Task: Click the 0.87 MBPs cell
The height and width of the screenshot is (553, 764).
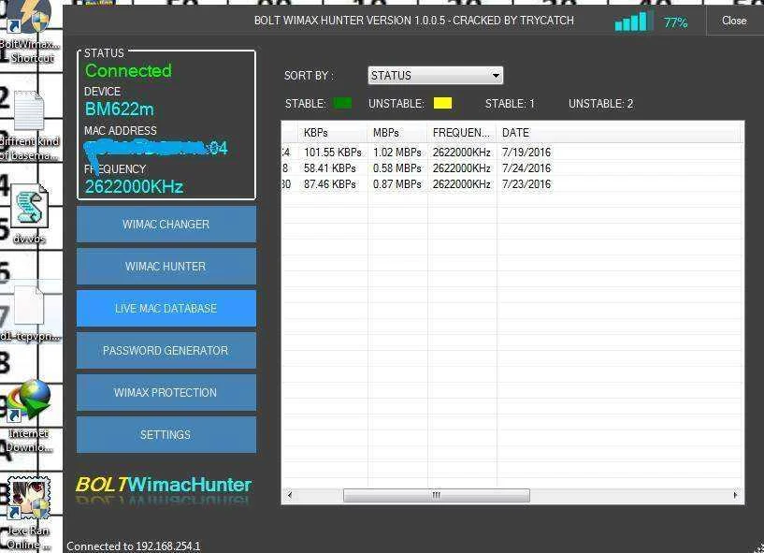Action: pos(397,184)
